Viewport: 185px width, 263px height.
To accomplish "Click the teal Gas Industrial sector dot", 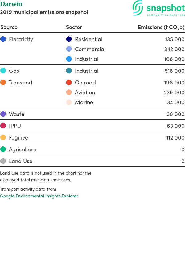I will click(69, 71).
